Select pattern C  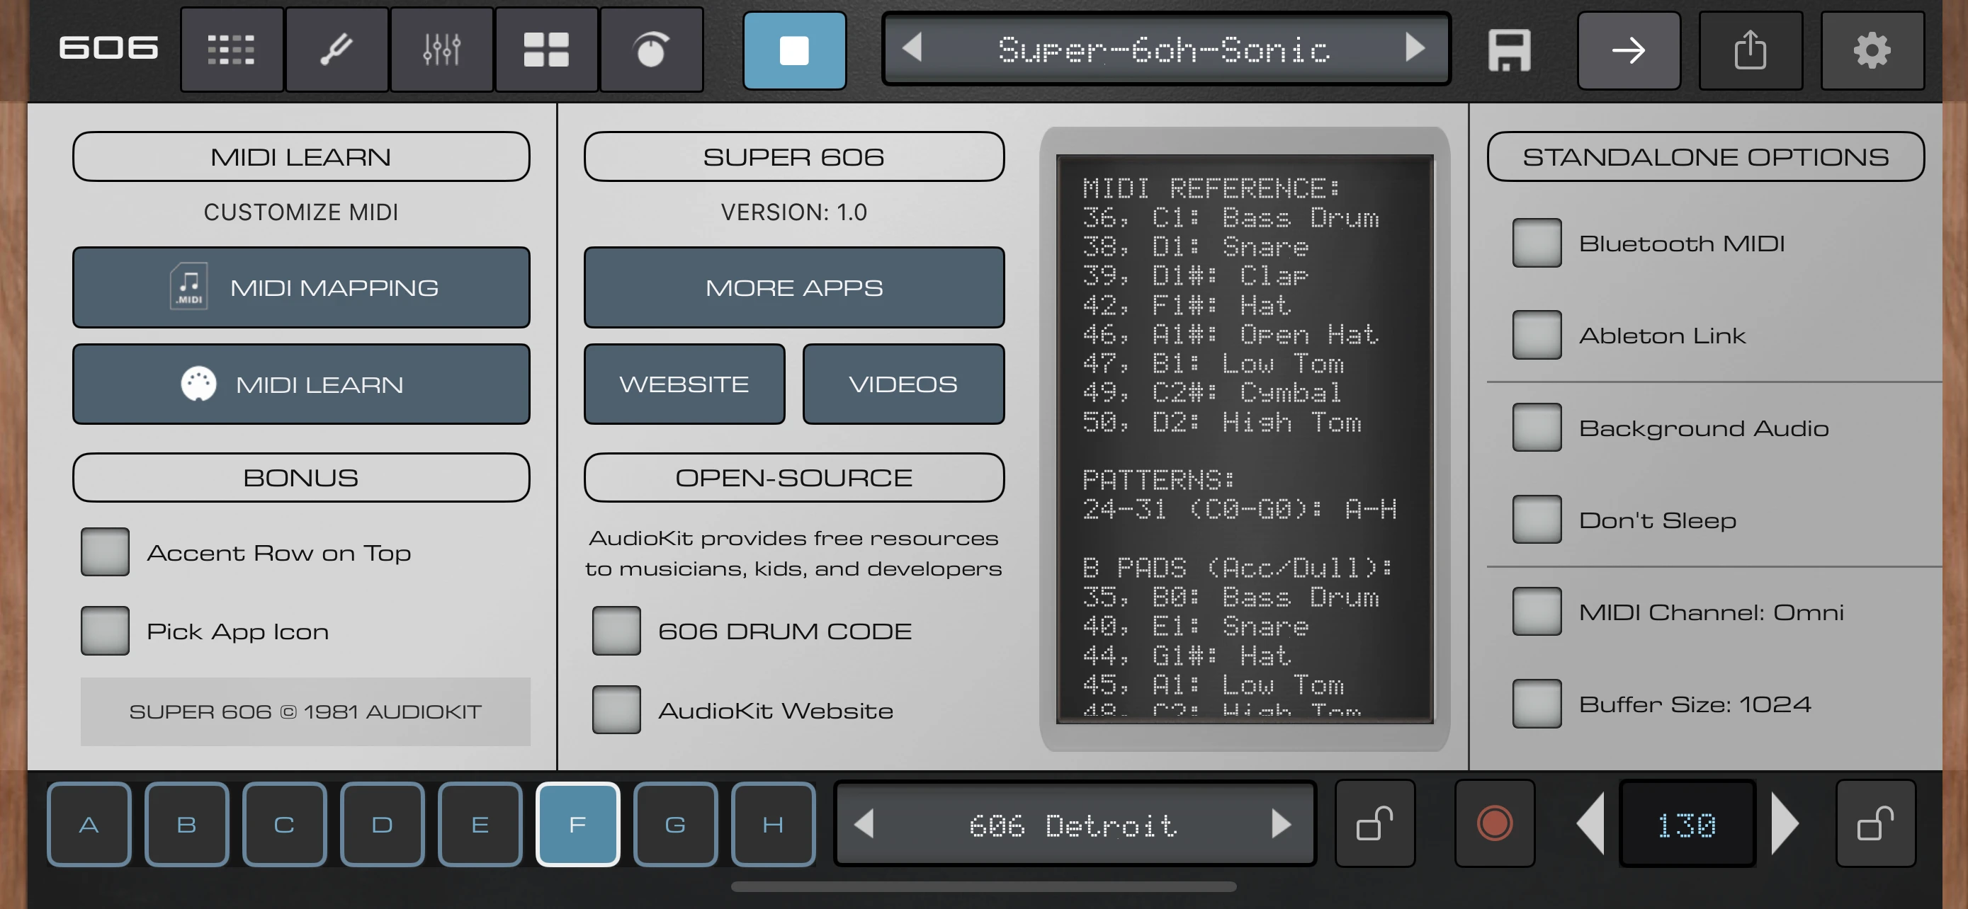pos(284,824)
